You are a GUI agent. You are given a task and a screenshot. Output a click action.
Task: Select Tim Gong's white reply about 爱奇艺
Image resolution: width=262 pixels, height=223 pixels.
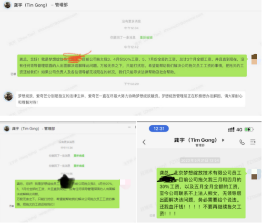coord(131,99)
